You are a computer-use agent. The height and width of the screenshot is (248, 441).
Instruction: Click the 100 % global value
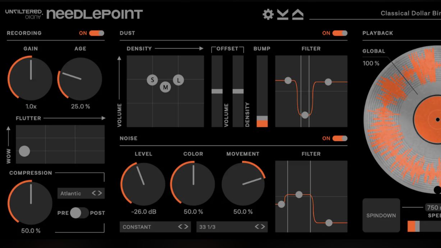pyautogui.click(x=371, y=63)
